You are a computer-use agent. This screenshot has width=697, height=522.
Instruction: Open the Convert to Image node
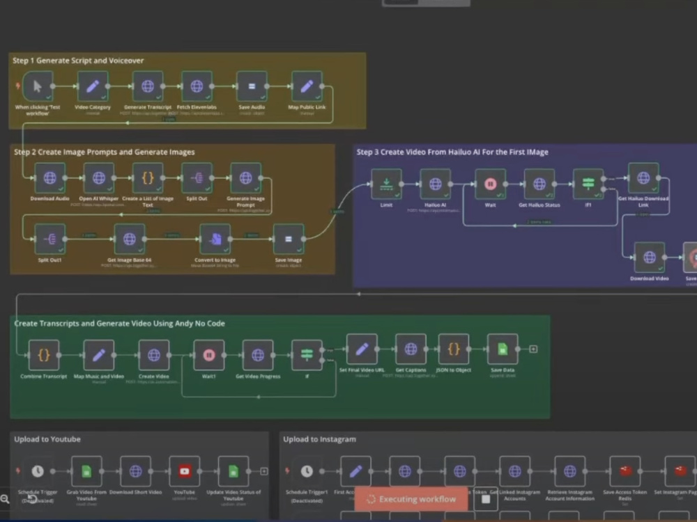[x=215, y=239]
